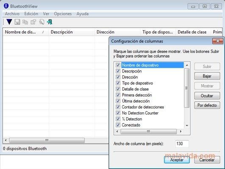Open the Archivo menu
The image size is (225, 169).
[x=12, y=14]
